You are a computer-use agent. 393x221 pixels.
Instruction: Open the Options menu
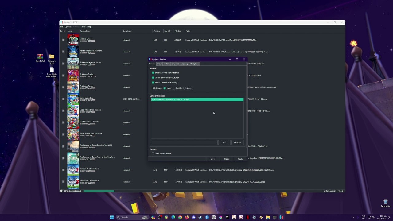[x=68, y=27]
